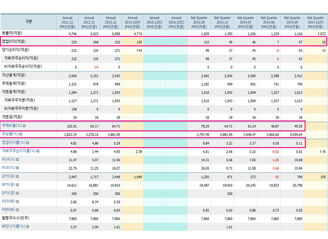This screenshot has height=239, width=328.
Task: Open help icon for 영업이익률(%)
Action: (x=28, y=142)
